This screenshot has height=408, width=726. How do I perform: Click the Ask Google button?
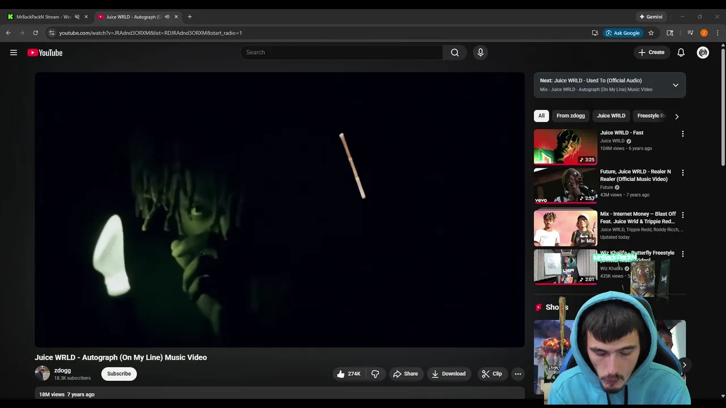coord(623,33)
